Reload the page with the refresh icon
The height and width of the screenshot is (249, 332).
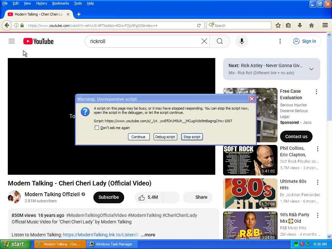pos(199,25)
